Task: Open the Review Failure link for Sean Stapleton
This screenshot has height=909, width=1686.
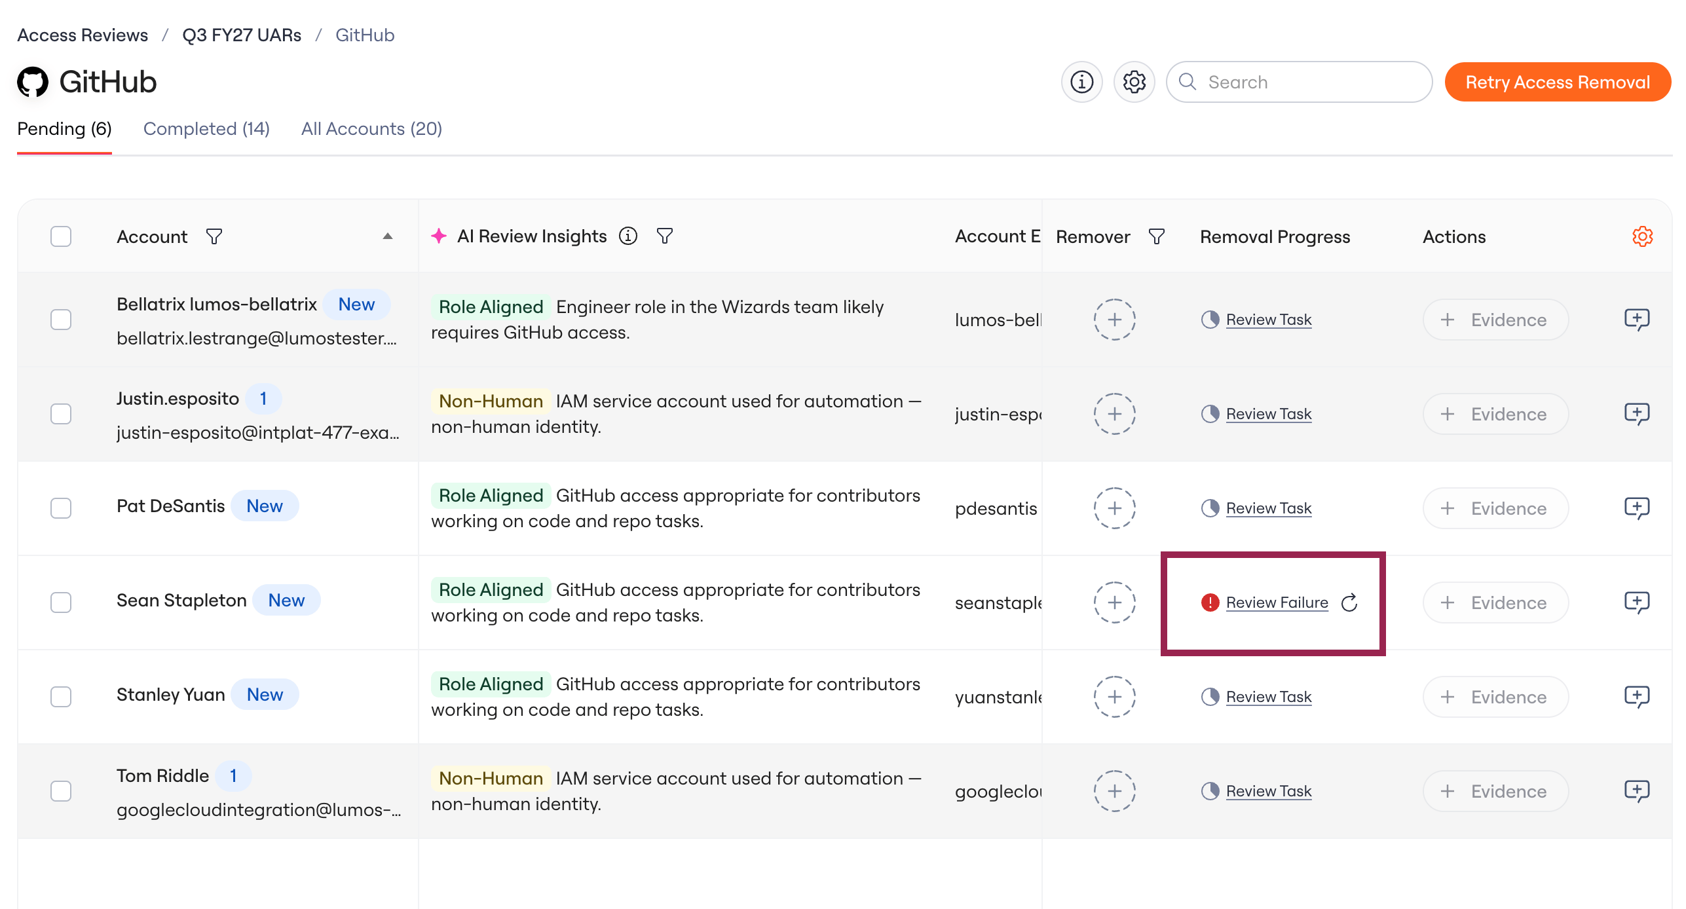Action: point(1277,603)
